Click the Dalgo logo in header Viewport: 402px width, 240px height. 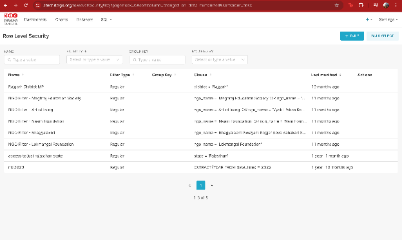coord(10,19)
